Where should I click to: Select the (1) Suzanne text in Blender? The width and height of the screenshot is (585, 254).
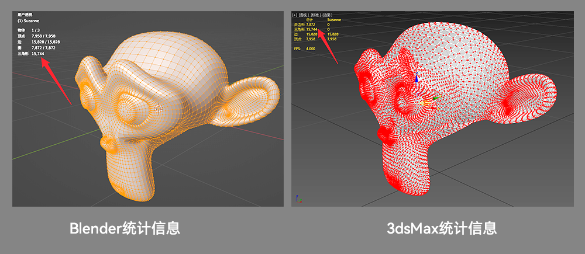[x=28, y=21]
